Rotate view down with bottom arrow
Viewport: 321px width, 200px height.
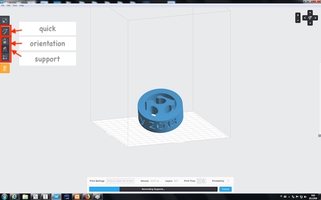pos(310,23)
